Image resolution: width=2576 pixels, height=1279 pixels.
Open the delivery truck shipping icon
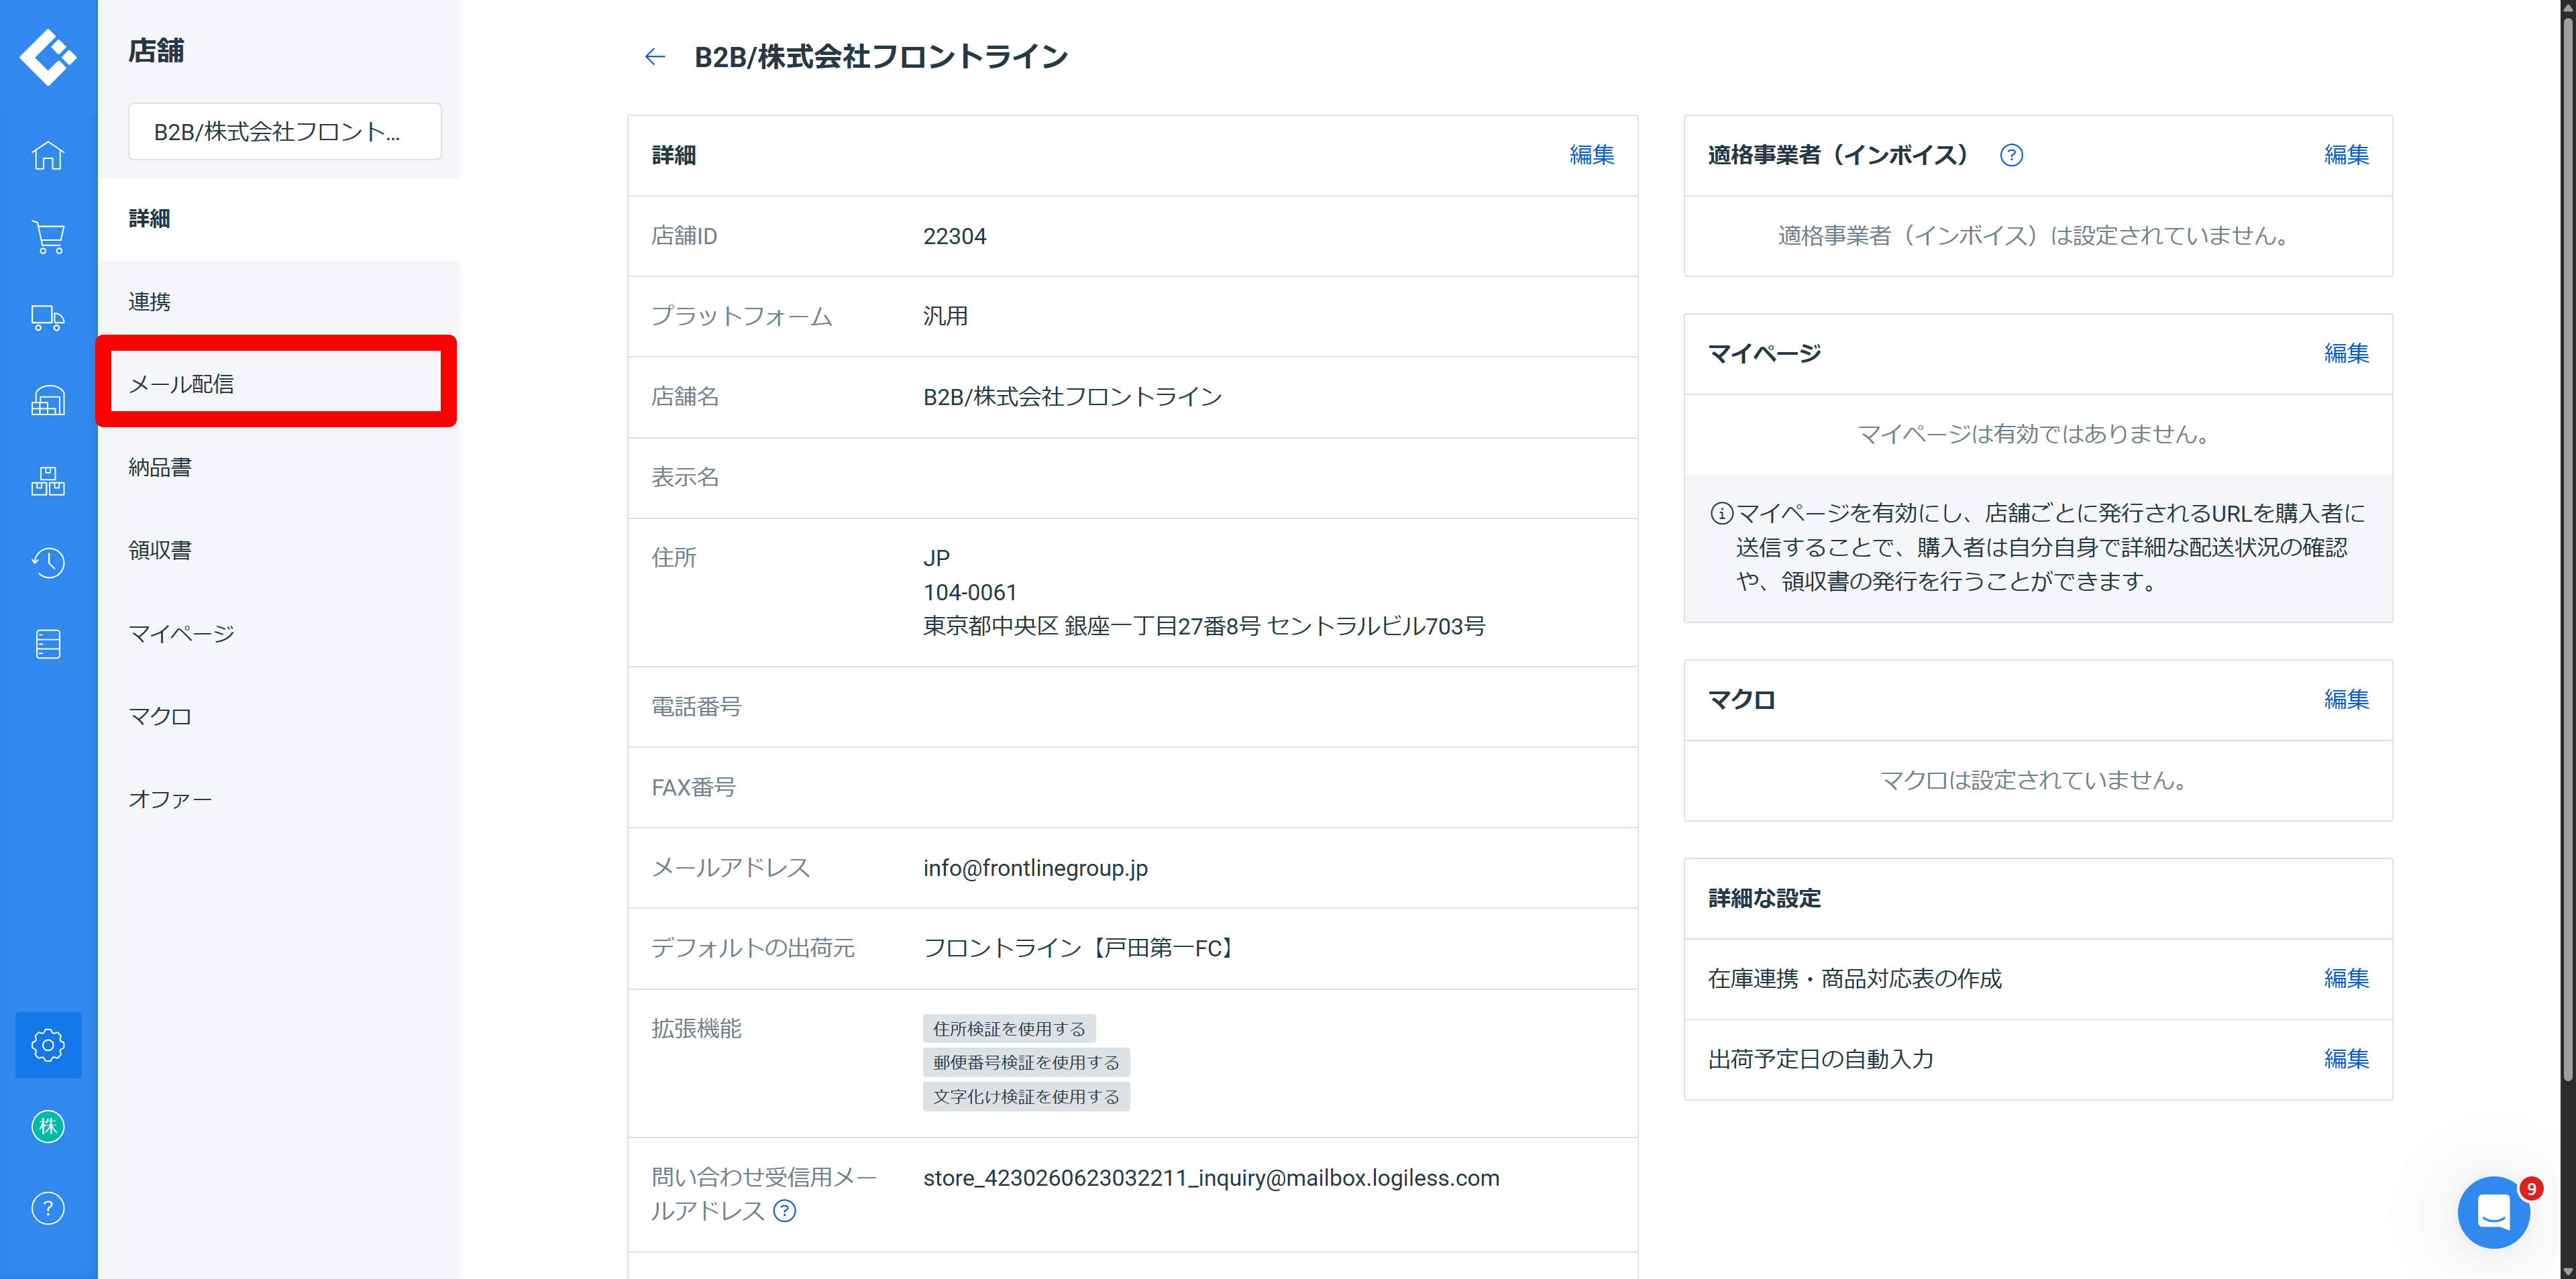[48, 318]
